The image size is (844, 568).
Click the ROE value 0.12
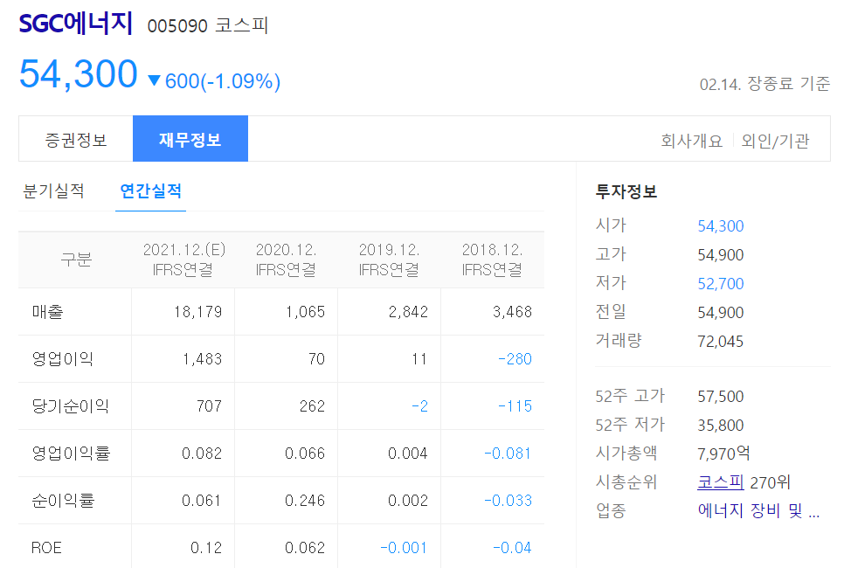[x=206, y=548]
